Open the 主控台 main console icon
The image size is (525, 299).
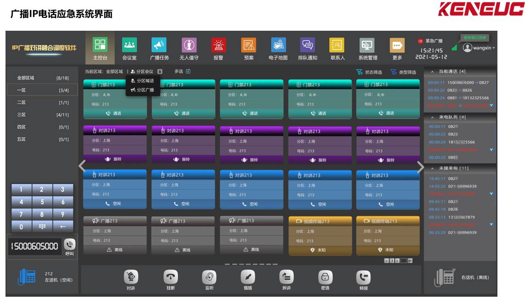click(x=100, y=45)
